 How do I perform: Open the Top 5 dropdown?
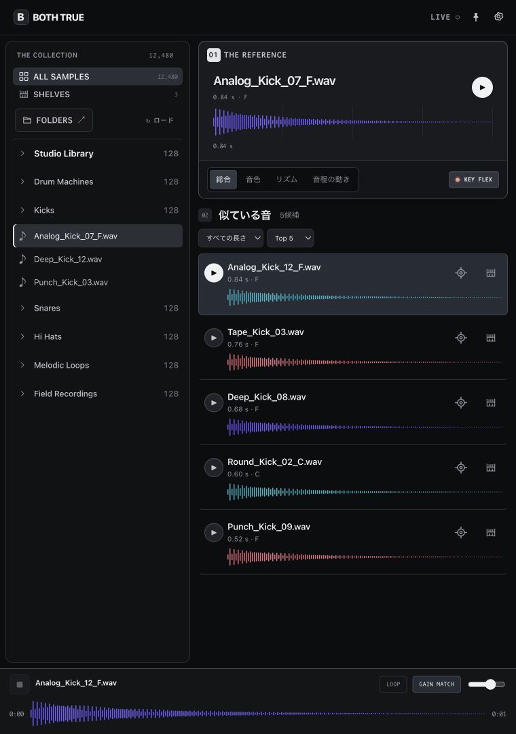pos(290,238)
